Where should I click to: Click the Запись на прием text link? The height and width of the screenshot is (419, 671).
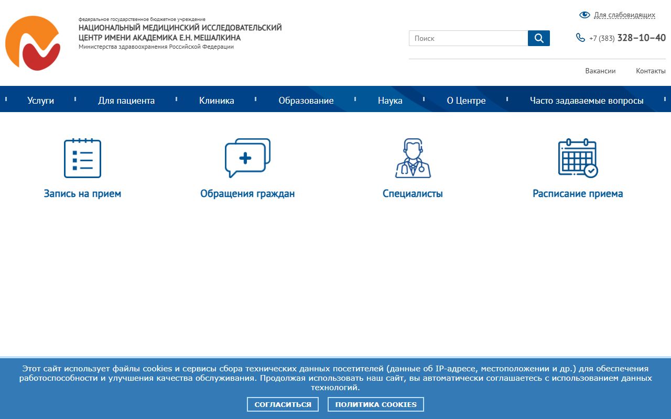pyautogui.click(x=82, y=194)
